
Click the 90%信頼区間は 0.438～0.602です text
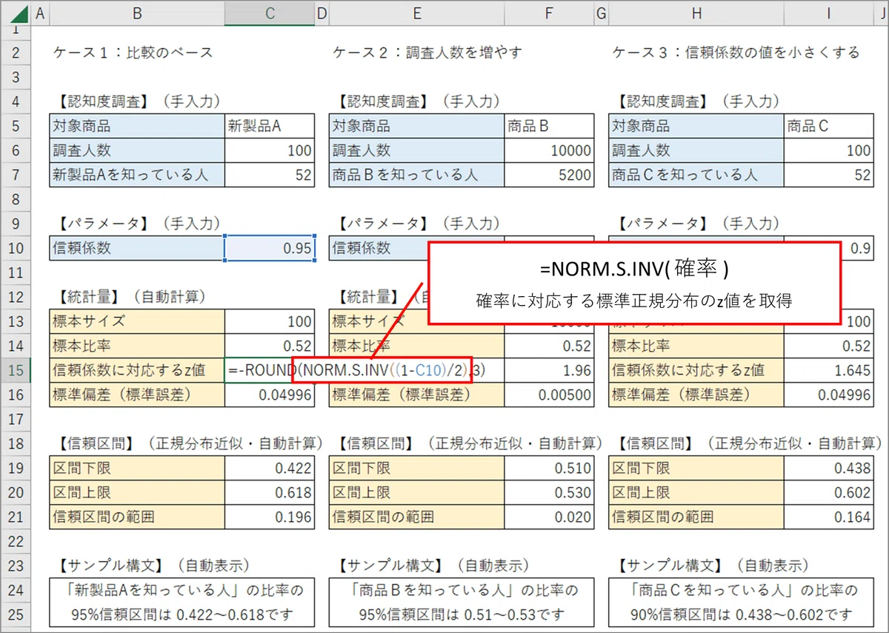click(742, 614)
